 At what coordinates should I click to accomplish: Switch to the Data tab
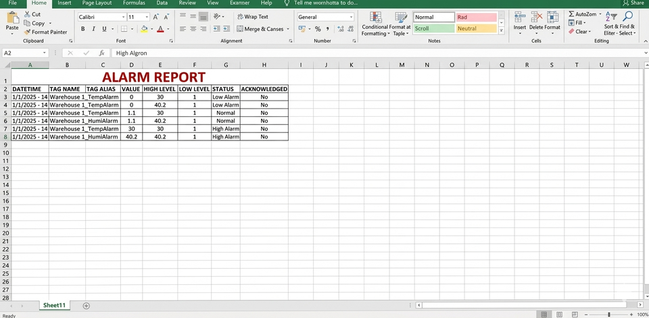point(162,3)
